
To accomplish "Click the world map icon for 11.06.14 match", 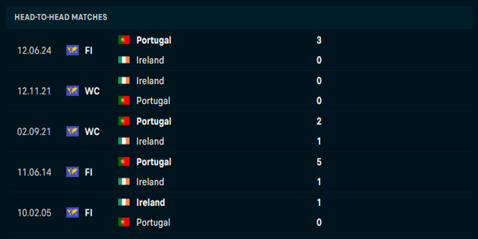I will point(72,172).
